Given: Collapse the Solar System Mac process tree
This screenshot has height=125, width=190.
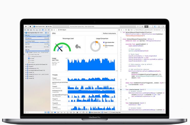Looking at the screenshot, I should click(25, 33).
